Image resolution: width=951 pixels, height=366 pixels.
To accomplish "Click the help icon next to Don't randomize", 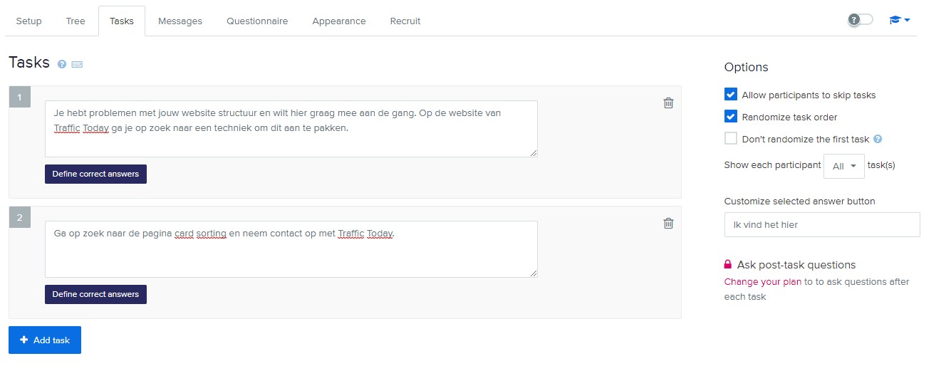I will [x=878, y=139].
